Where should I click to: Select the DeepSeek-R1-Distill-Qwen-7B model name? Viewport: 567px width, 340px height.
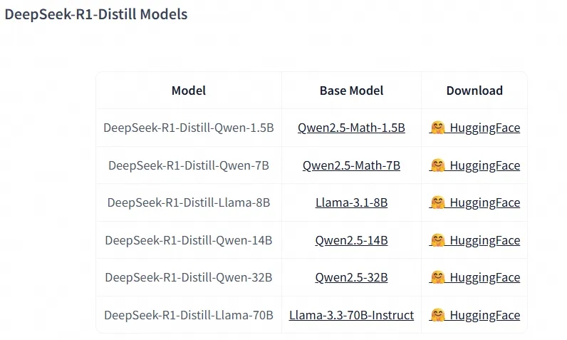(188, 165)
